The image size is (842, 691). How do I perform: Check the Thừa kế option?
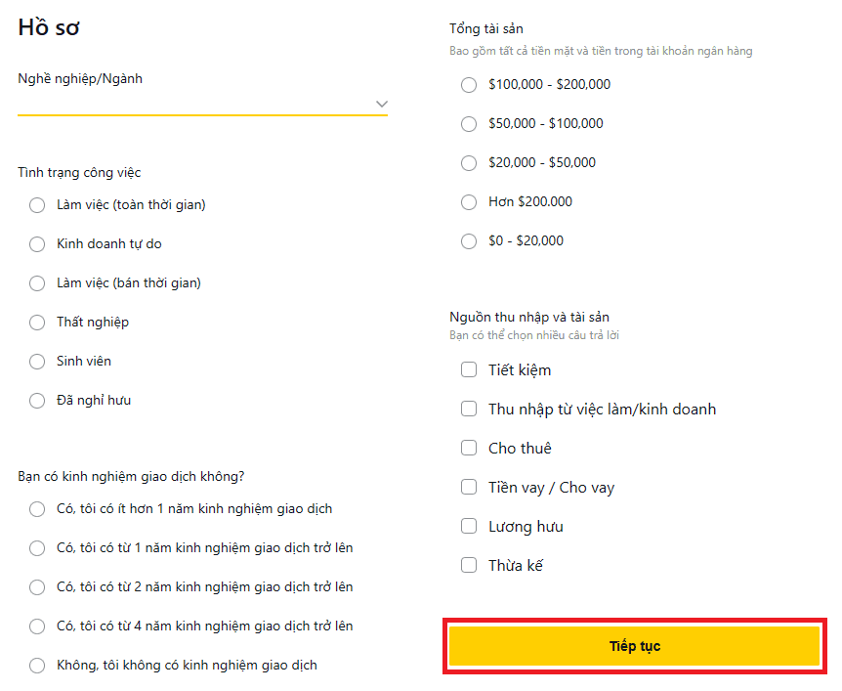[469, 565]
